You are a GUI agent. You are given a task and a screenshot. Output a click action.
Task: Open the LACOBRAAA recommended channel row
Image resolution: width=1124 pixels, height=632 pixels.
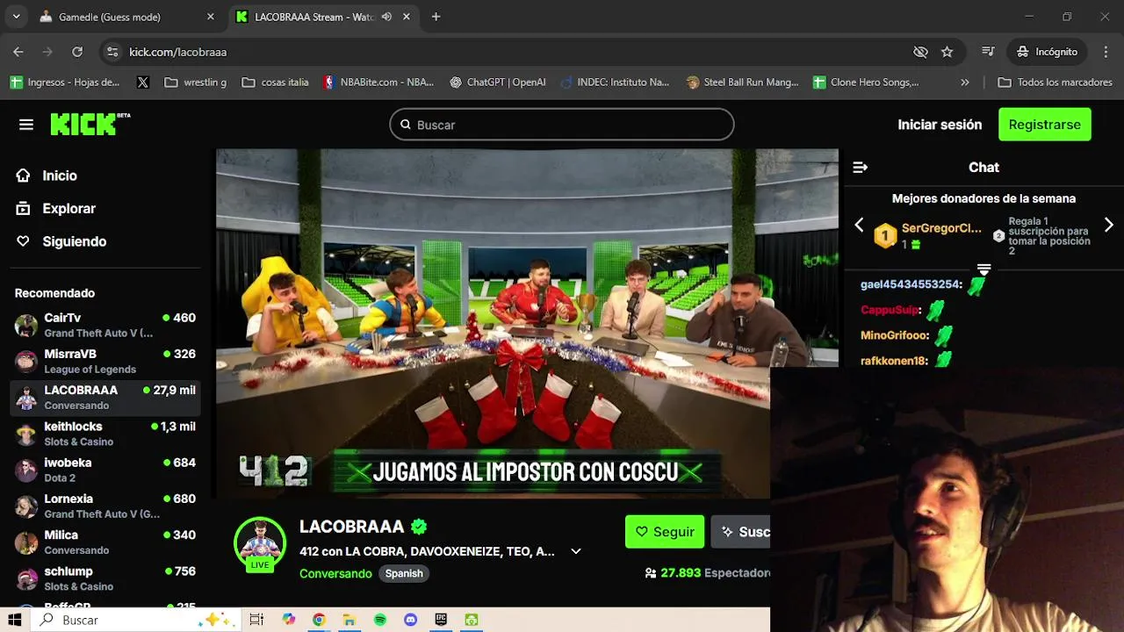pyautogui.click(x=105, y=398)
